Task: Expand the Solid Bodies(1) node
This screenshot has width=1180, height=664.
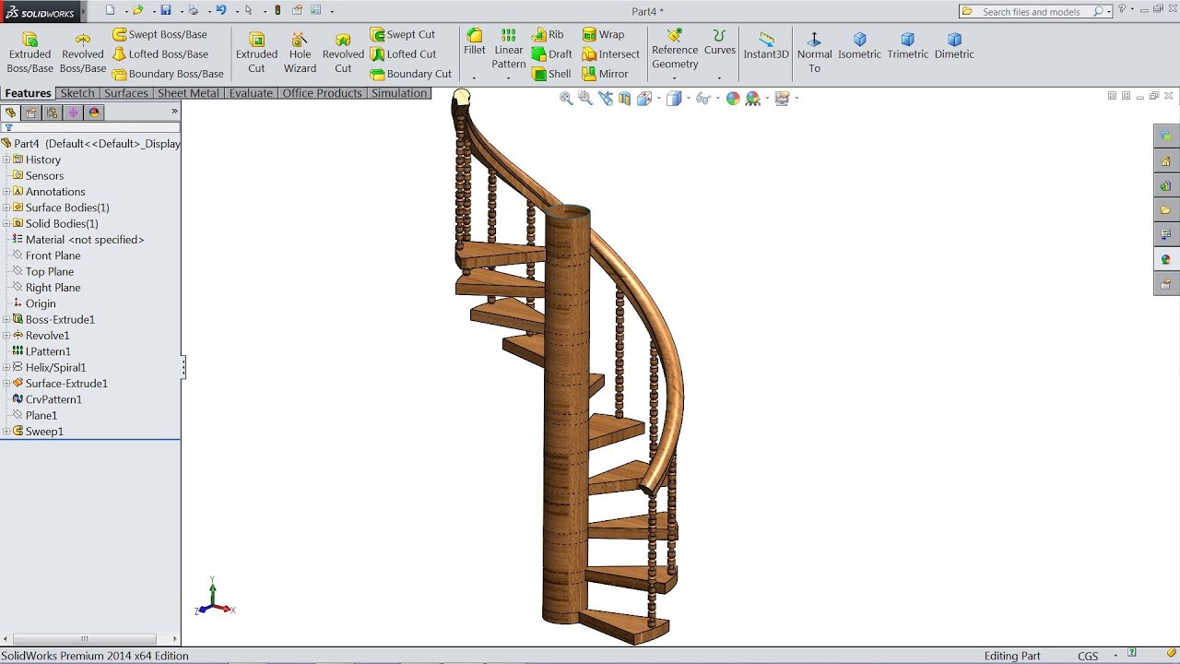Action: point(6,223)
